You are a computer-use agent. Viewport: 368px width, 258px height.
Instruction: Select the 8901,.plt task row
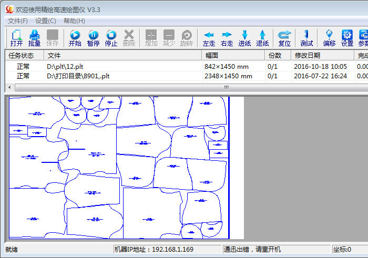coord(186,76)
